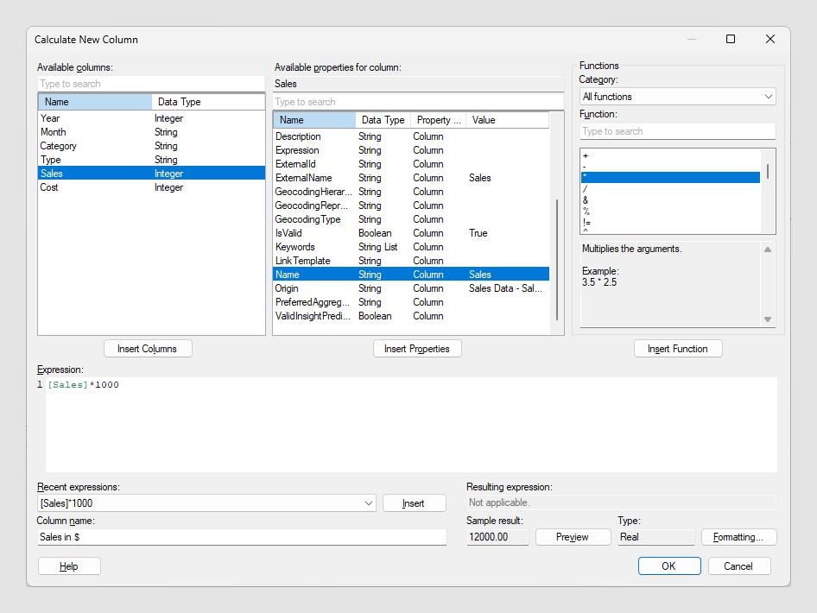Select the Year column row
Image resolution: width=817 pixels, height=613 pixels.
[x=152, y=118]
